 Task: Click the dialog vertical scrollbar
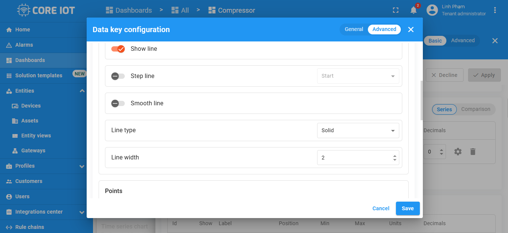coord(422,100)
